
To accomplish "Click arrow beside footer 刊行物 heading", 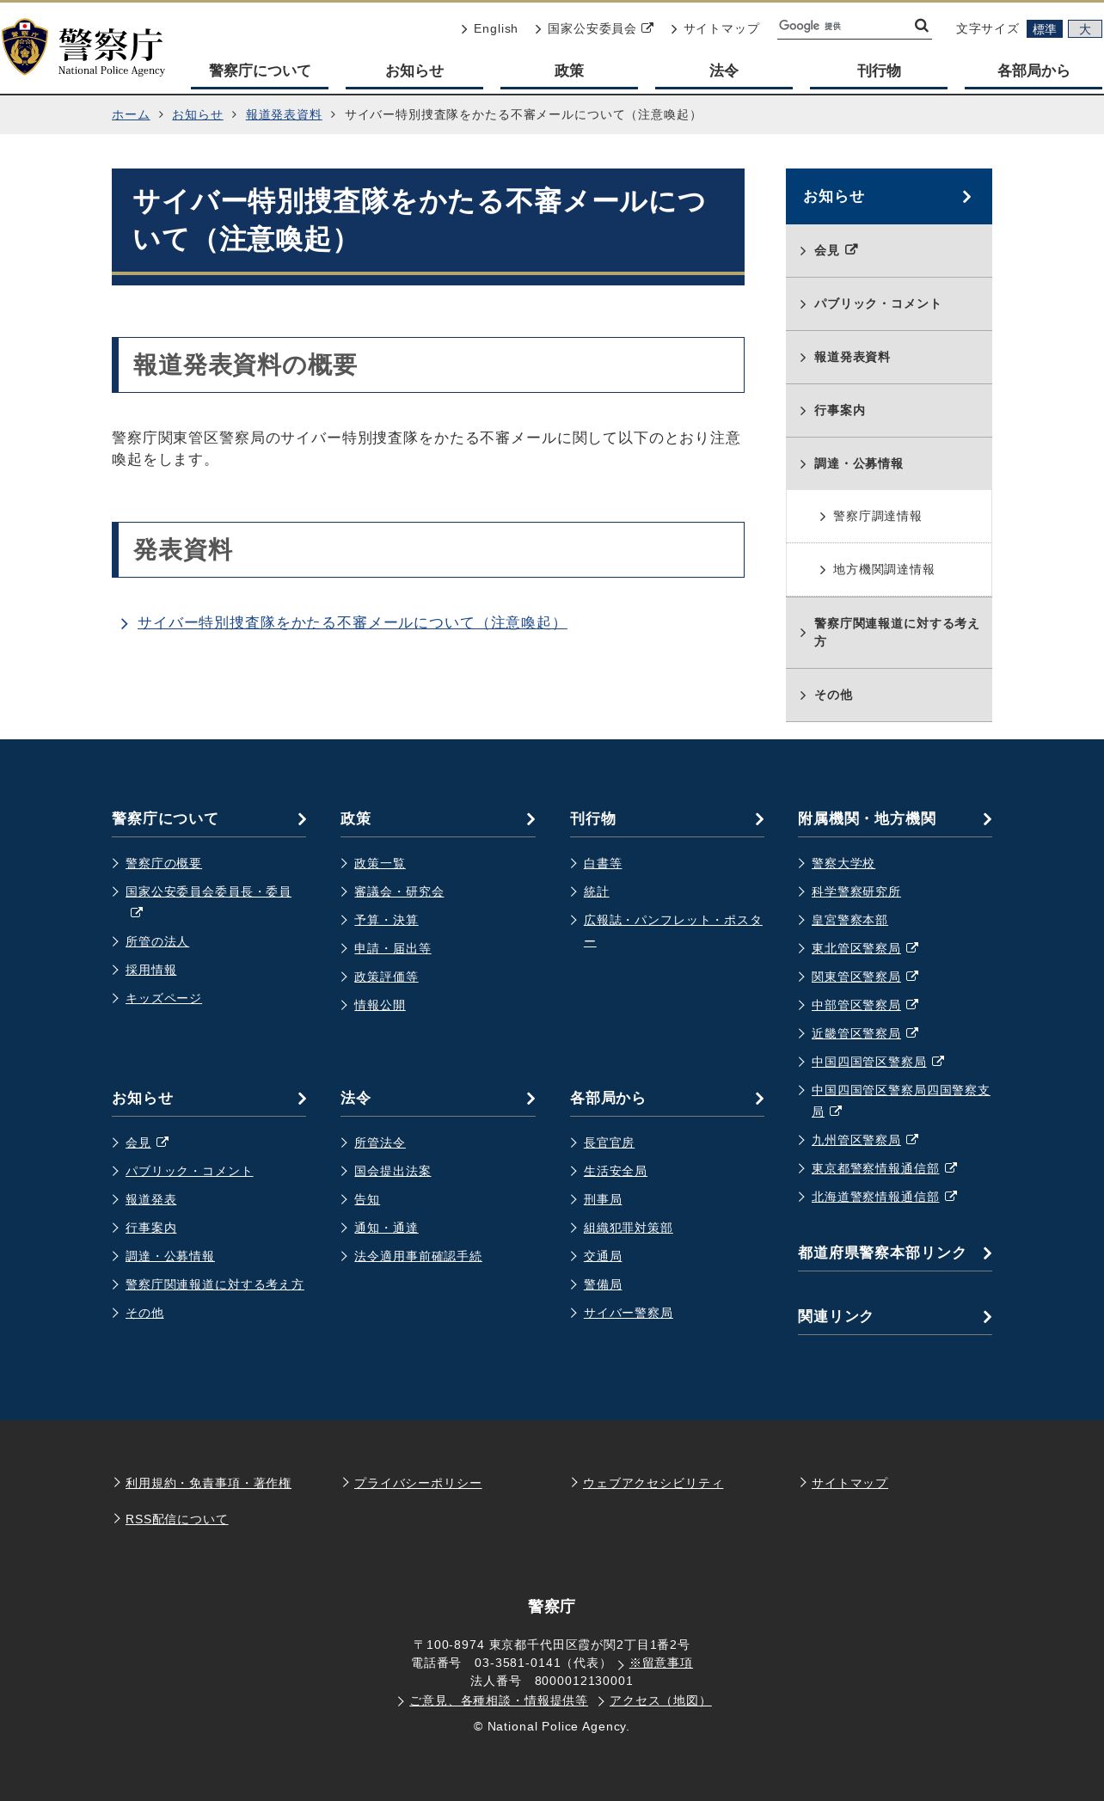I will [x=759, y=819].
